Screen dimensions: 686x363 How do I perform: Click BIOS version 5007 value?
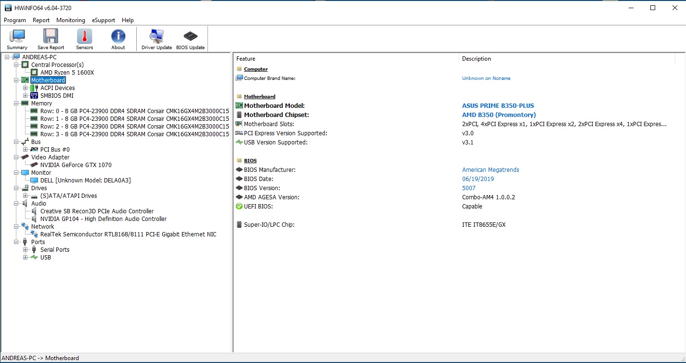click(469, 188)
